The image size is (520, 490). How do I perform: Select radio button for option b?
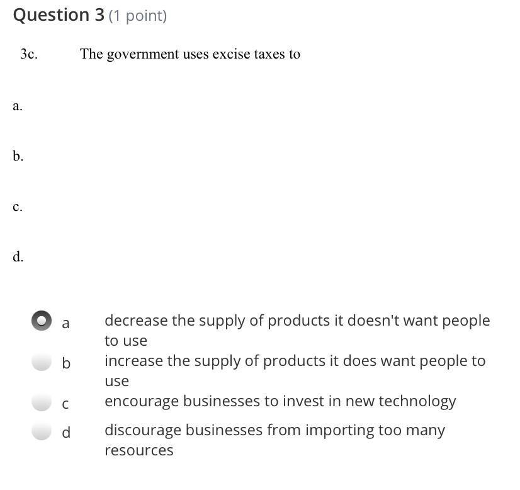(42, 362)
